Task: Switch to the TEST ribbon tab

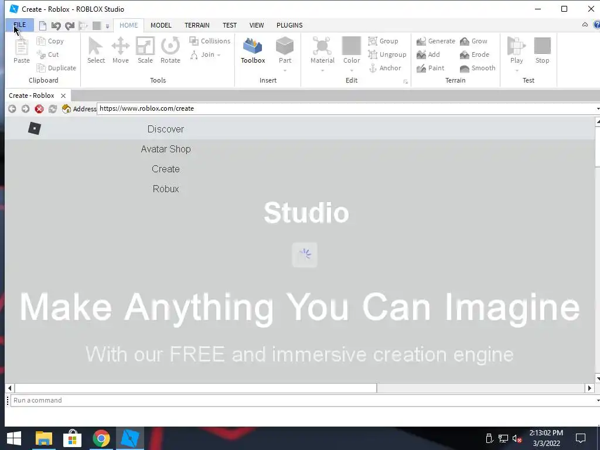Action: [230, 25]
